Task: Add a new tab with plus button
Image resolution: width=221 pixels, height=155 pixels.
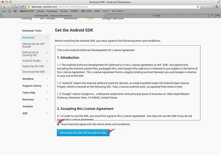Action: point(212,16)
